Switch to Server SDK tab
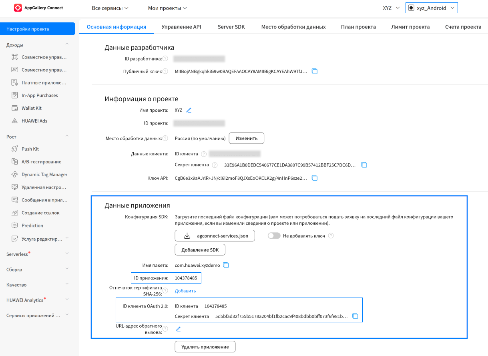The image size is (488, 356). click(231, 27)
